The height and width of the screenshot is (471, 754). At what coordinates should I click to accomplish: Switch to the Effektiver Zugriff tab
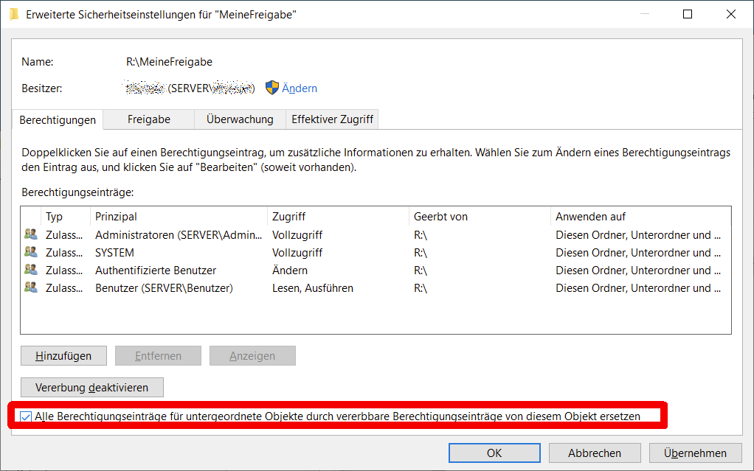(332, 119)
